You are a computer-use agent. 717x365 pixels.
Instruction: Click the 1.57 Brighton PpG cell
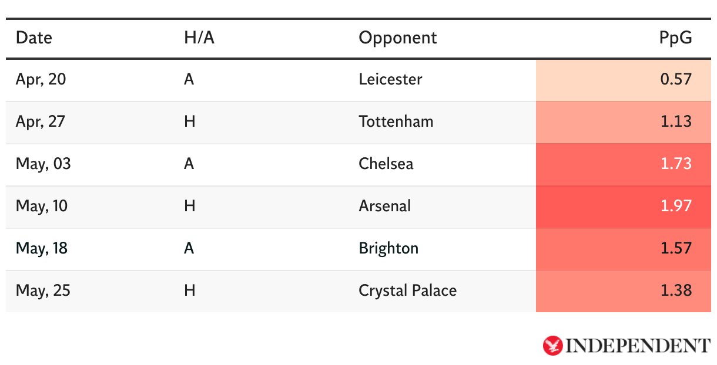click(624, 249)
